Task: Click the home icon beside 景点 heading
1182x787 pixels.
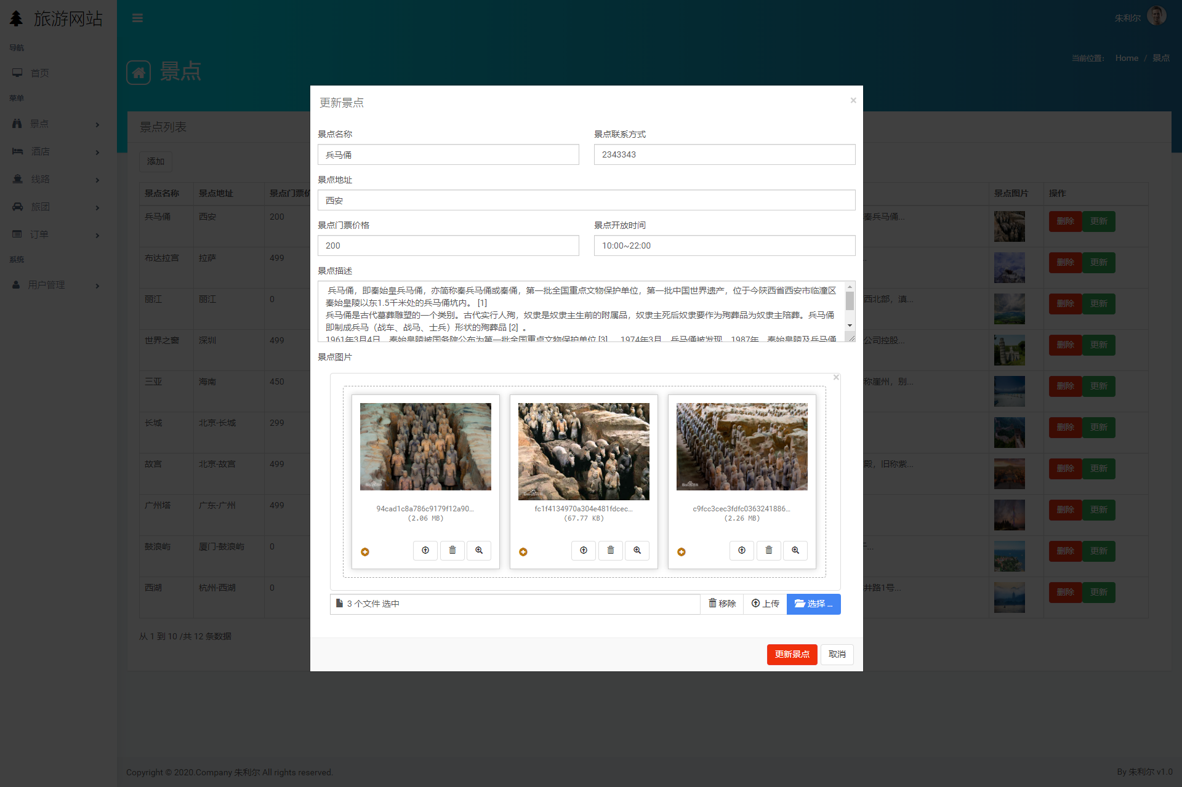Action: point(139,73)
